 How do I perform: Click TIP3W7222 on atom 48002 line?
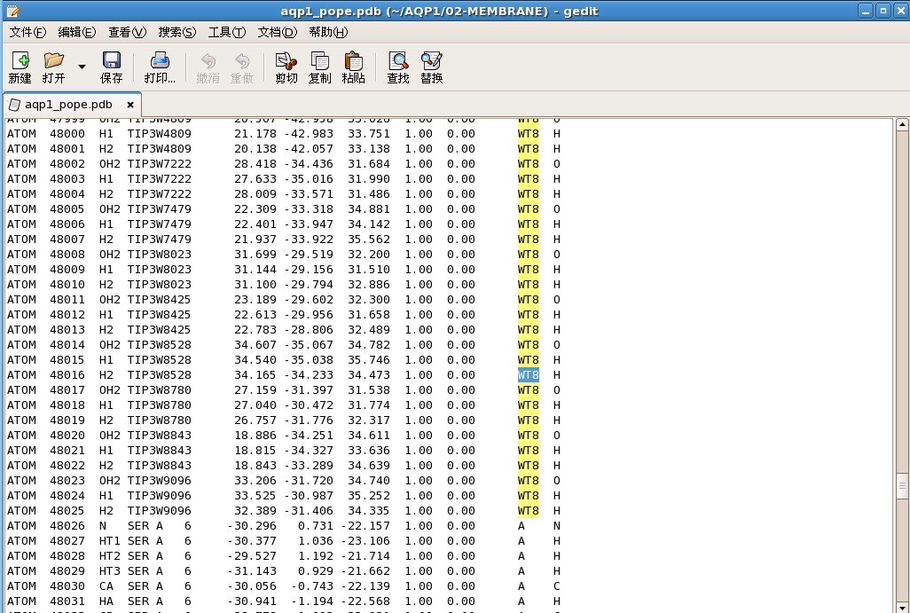click(x=159, y=164)
